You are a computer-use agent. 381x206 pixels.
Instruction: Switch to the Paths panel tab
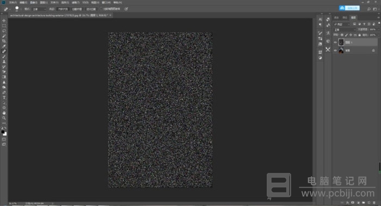click(x=345, y=18)
